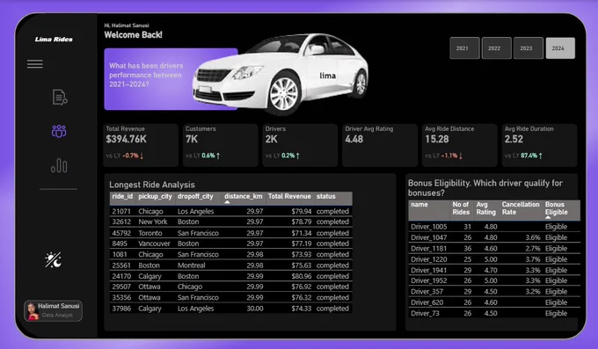Click ride 29507 cell
This screenshot has height=349, width=598.
click(x=121, y=287)
